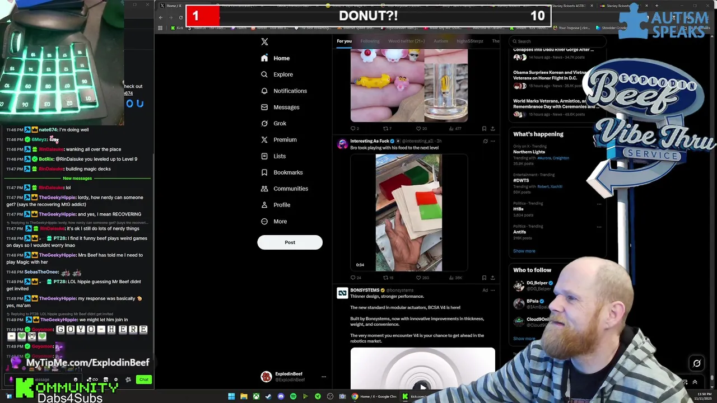Click the BONSYSTEMS account name
The height and width of the screenshot is (403, 717).
(x=365, y=290)
